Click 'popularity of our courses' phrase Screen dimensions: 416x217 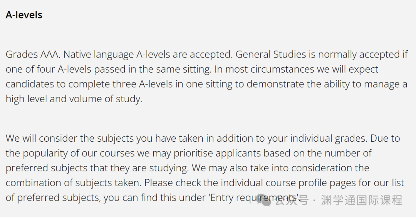[79, 153]
